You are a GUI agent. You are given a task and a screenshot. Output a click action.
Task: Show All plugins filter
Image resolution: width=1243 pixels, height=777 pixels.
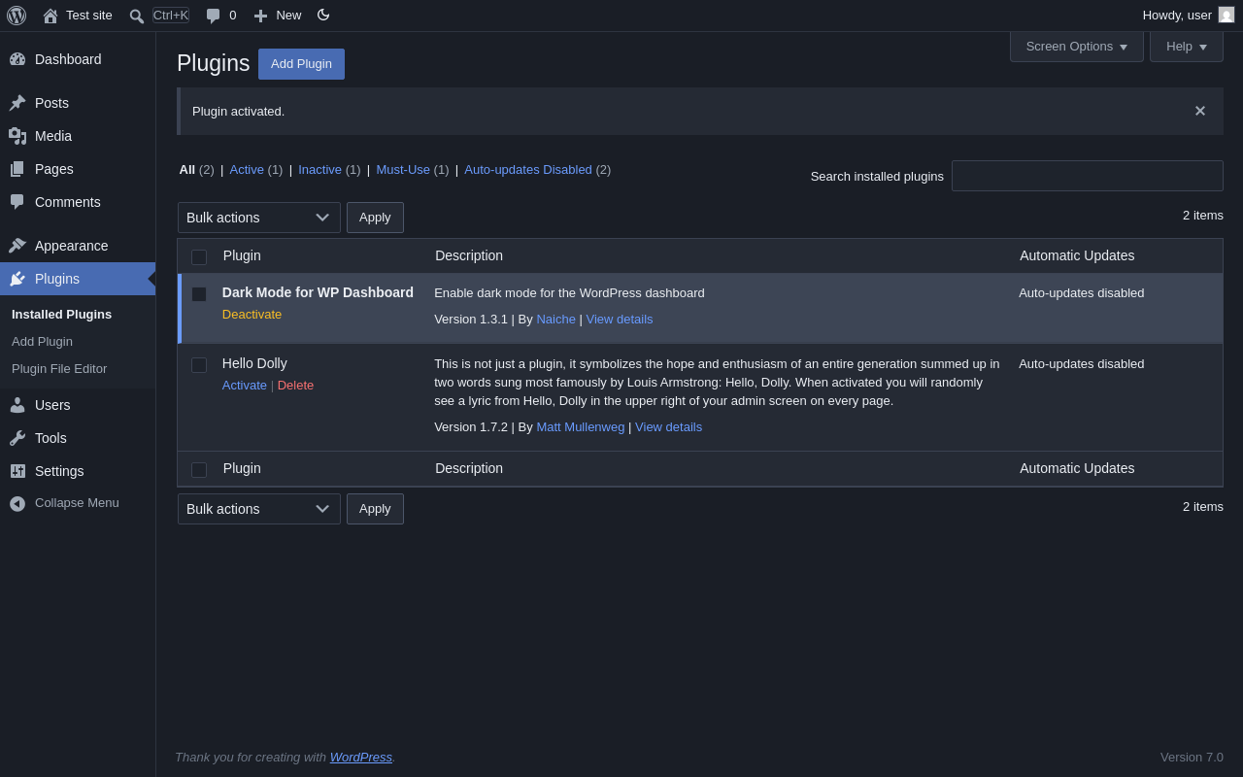point(187,170)
